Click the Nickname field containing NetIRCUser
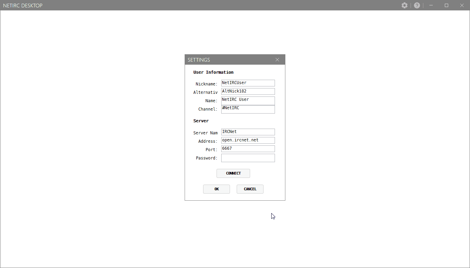Viewport: 470px width, 268px height. click(x=248, y=83)
